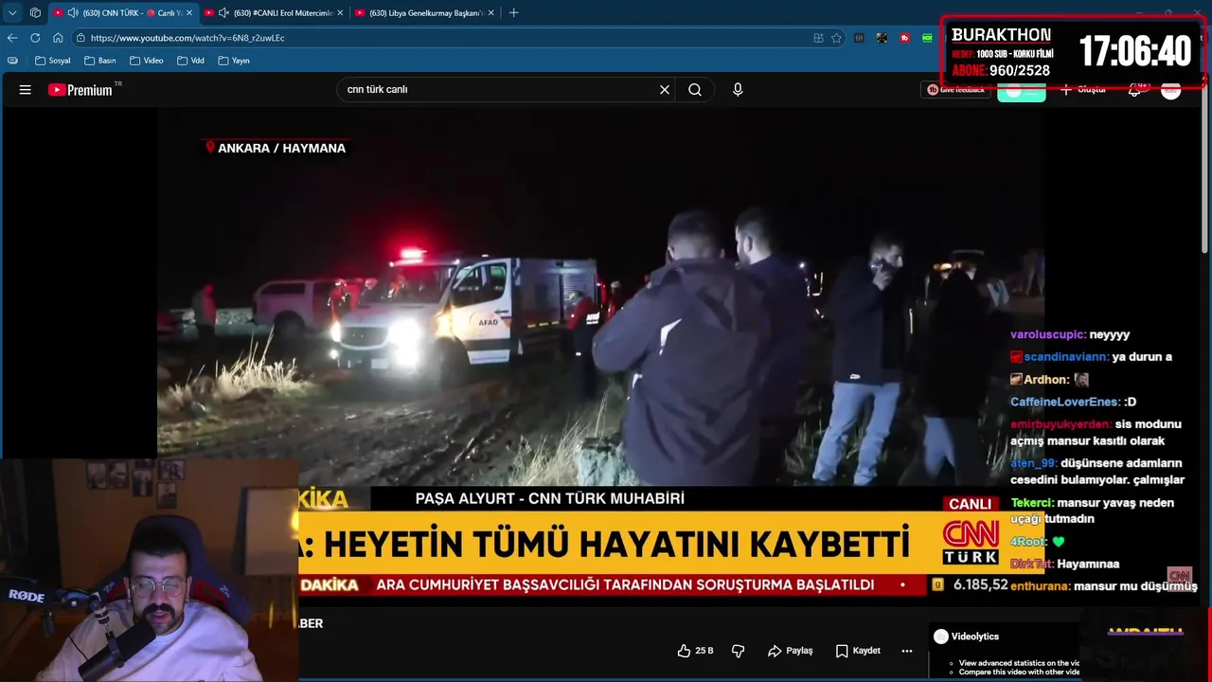Switch to the Erol Mütercimler tab
The width and height of the screenshot is (1212, 682).
tap(275, 13)
